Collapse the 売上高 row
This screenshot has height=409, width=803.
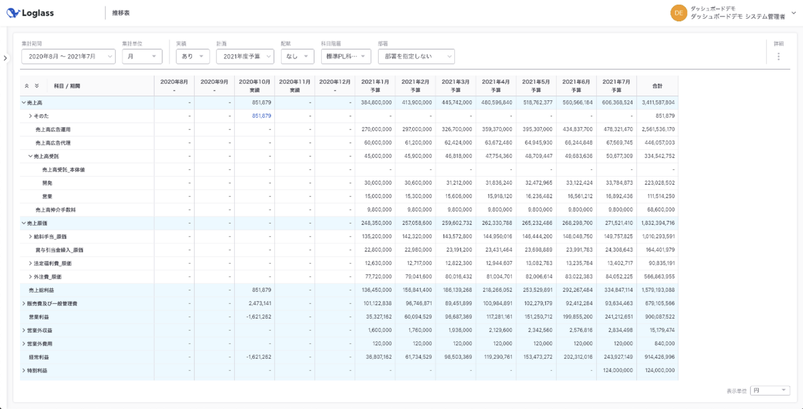pos(23,103)
